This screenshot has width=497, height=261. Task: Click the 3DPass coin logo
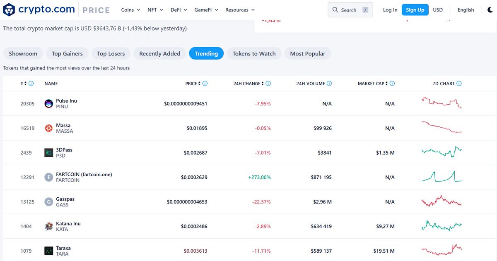(48, 153)
